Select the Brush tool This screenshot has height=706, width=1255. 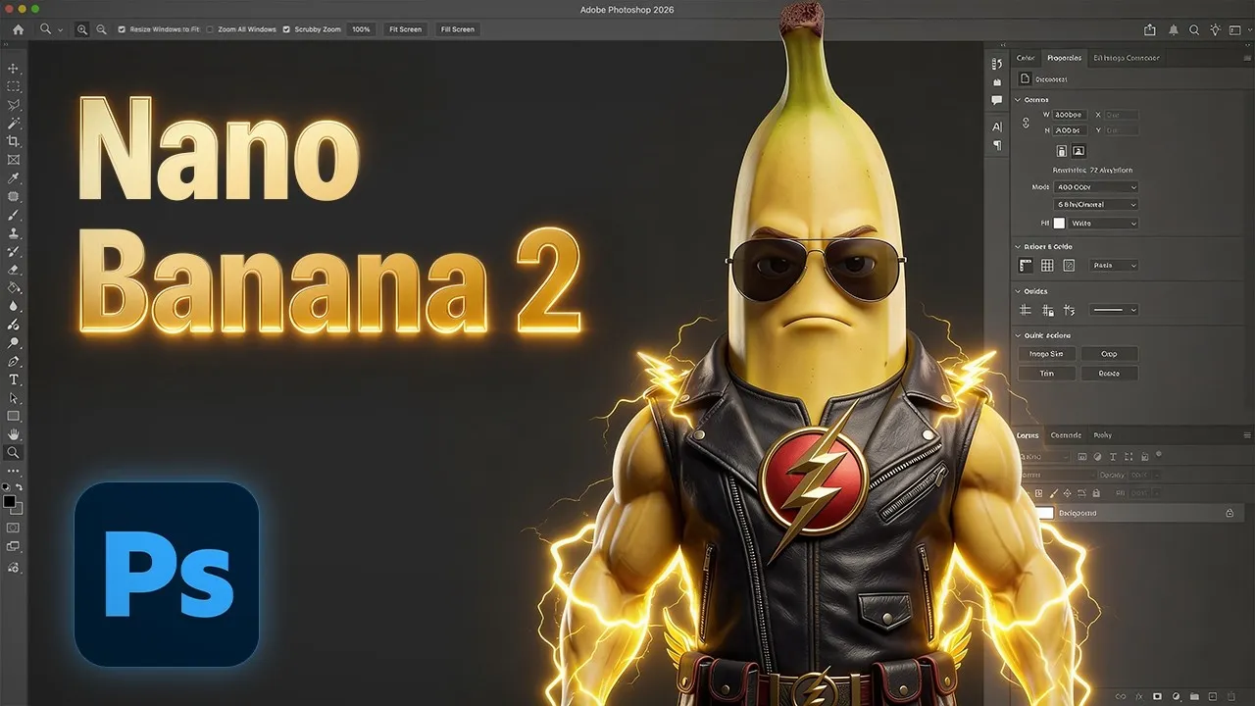click(x=14, y=215)
